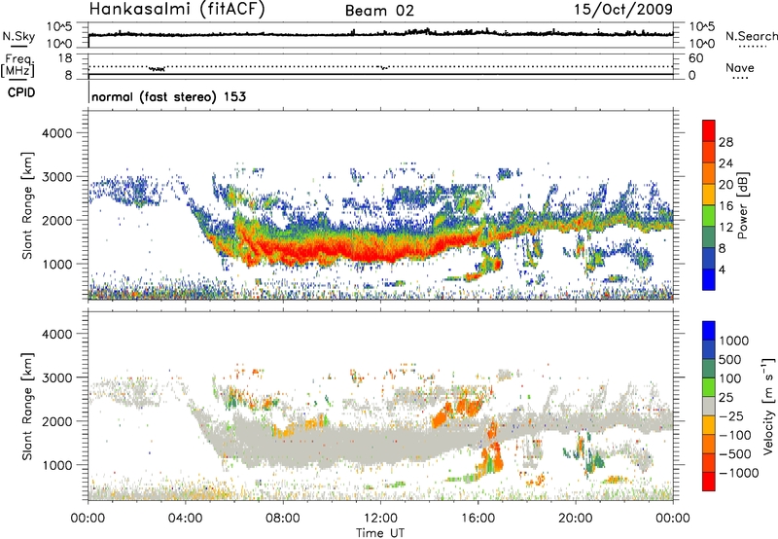Click the '16:00' time axis tick label

477,519
